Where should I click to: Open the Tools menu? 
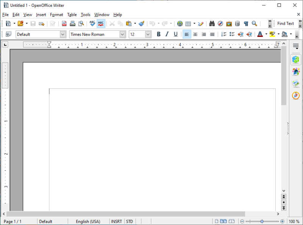[86, 15]
